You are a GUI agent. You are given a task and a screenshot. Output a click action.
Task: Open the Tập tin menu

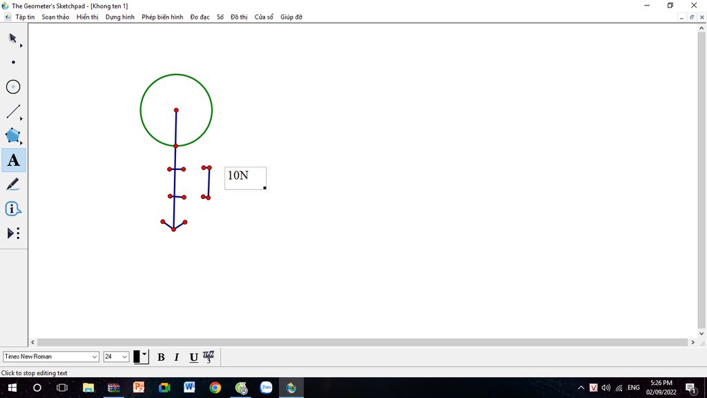point(25,17)
